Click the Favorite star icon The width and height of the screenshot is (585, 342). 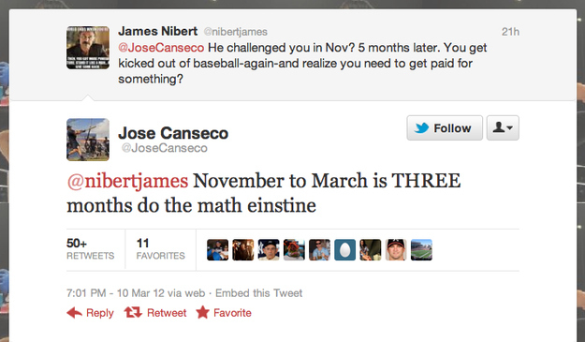[202, 313]
